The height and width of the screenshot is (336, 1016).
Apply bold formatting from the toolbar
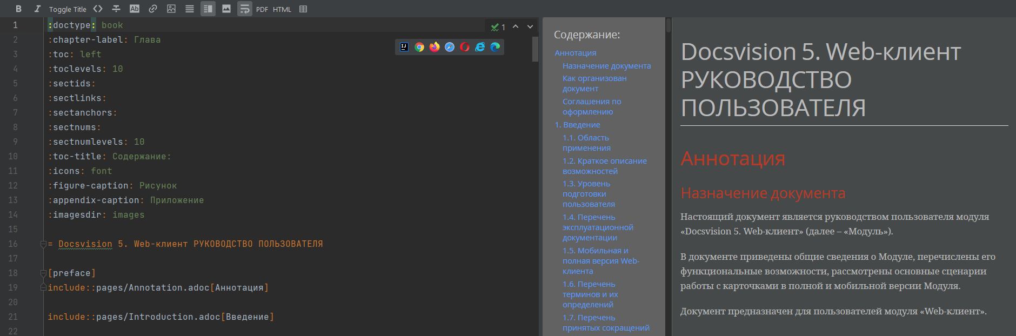(x=19, y=9)
